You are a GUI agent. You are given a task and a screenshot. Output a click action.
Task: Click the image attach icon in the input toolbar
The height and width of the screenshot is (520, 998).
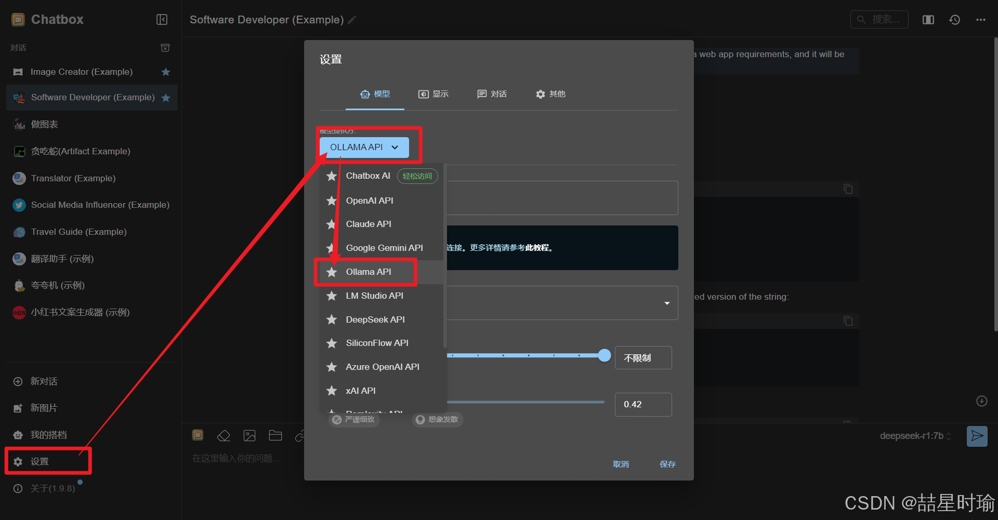(249, 436)
